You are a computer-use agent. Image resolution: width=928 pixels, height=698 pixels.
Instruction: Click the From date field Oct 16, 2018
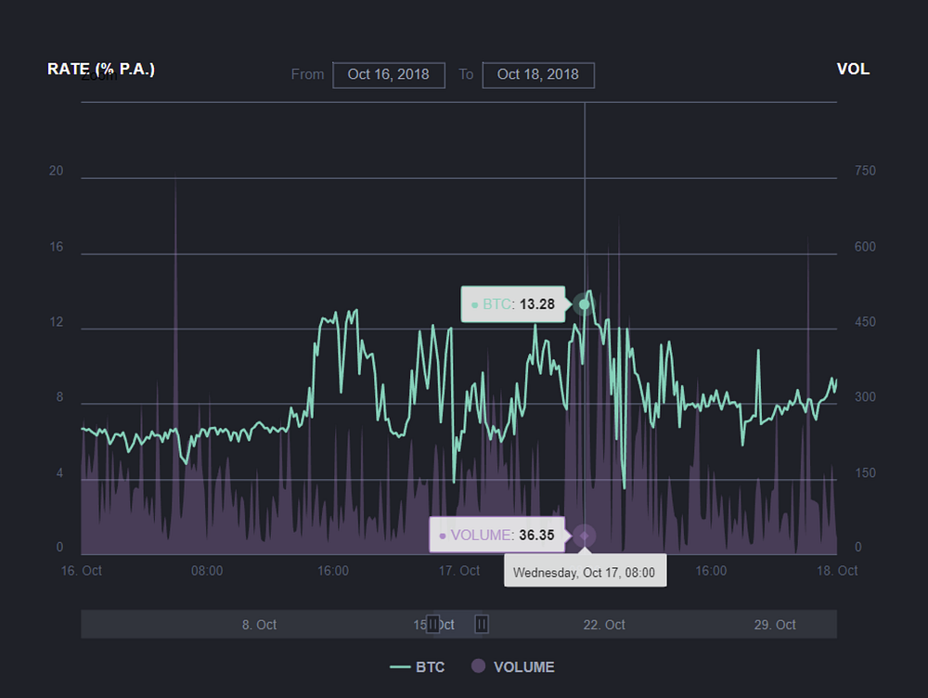tap(389, 75)
